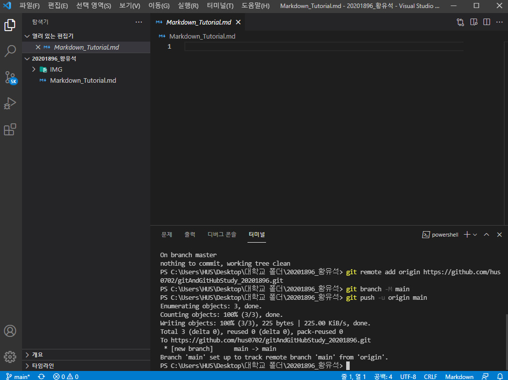Select Markdown_Tutorial.md under open editors
The height and width of the screenshot is (380, 508).
click(86, 47)
